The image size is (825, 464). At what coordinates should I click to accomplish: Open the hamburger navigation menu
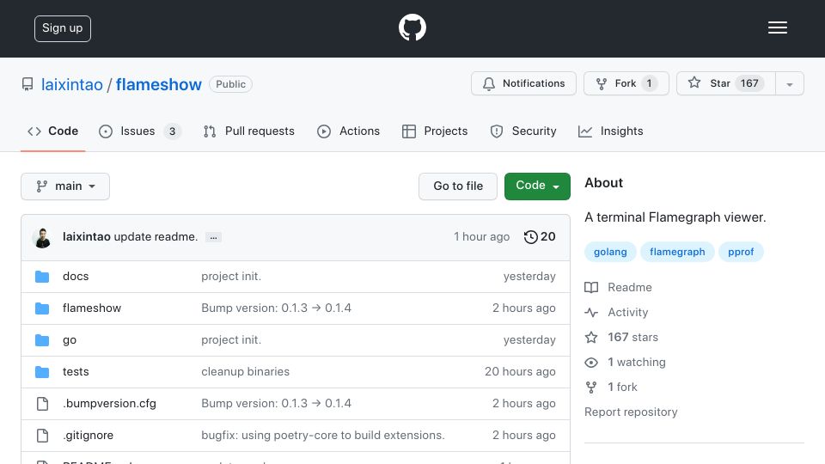pyautogui.click(x=777, y=27)
